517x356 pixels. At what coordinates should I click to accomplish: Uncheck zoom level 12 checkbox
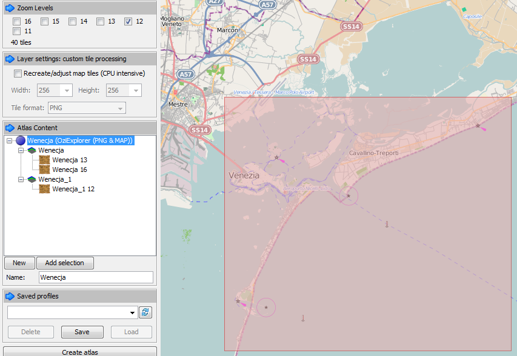(128, 22)
